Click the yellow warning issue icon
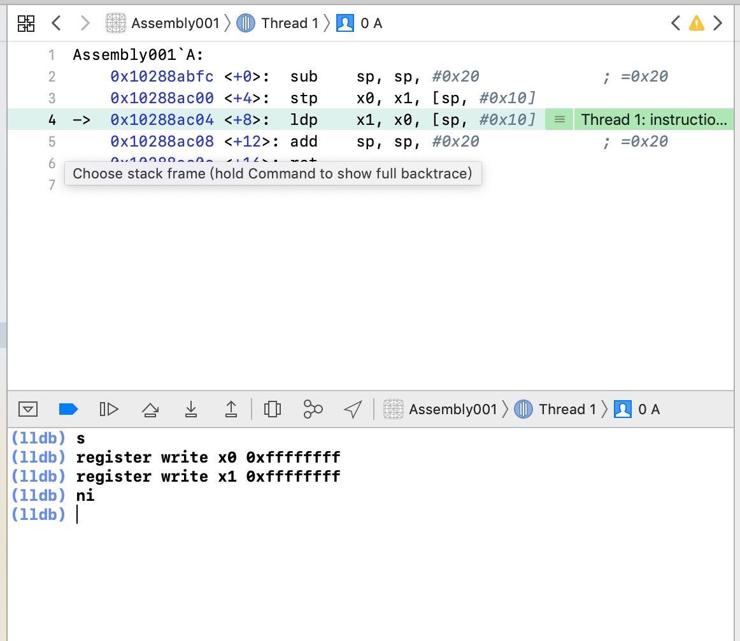This screenshot has height=641, width=740. coord(697,23)
